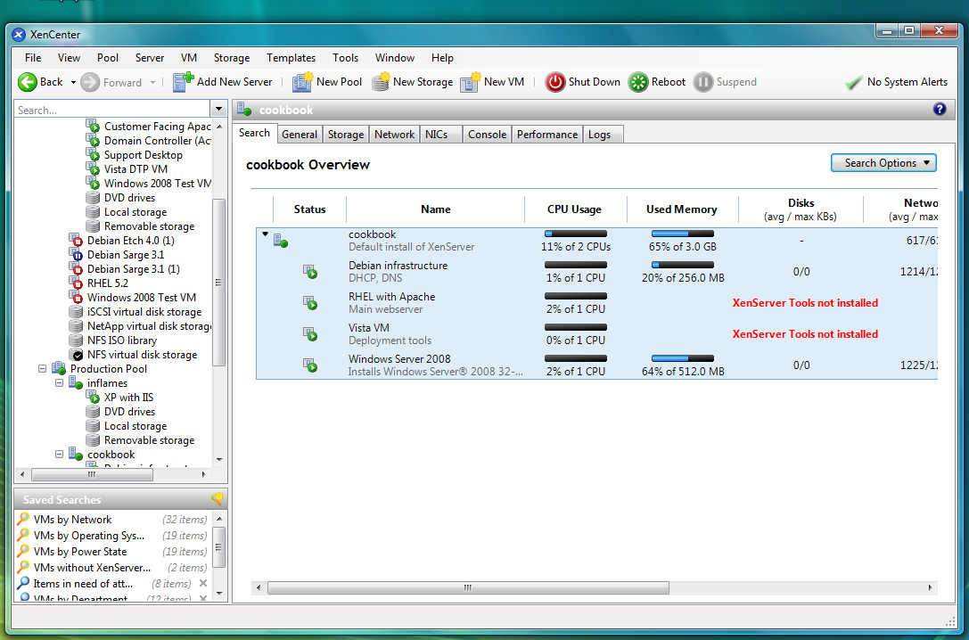969x640 pixels.
Task: Click into the Search input field
Action: (x=113, y=110)
